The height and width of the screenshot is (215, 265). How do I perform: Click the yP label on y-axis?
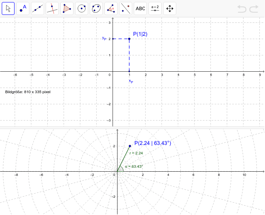104,38
